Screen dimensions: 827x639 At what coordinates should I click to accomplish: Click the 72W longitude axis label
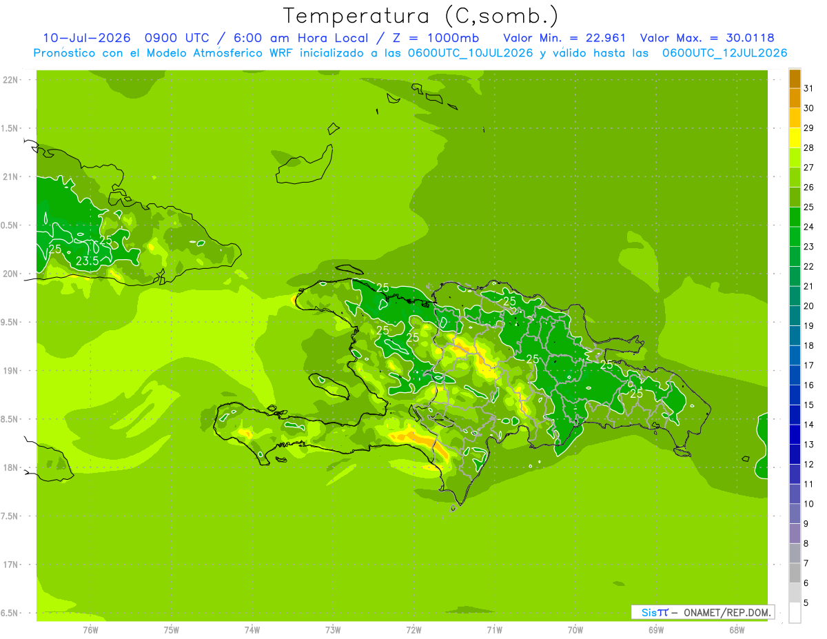pos(413,629)
